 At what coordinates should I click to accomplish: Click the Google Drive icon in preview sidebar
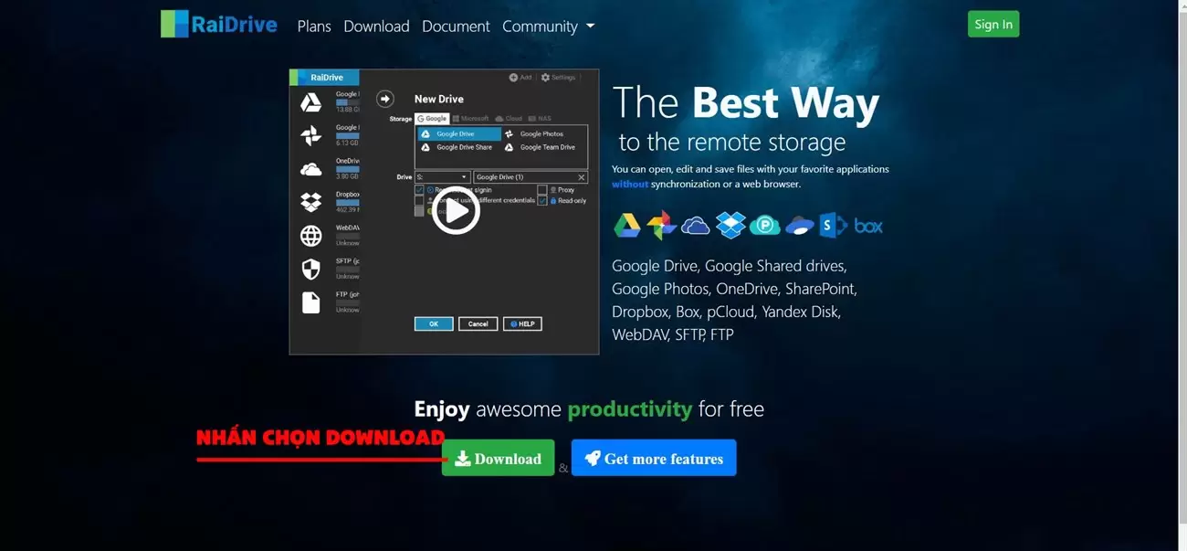point(311,102)
